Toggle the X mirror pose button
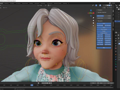120x90 pixels. 105,8
